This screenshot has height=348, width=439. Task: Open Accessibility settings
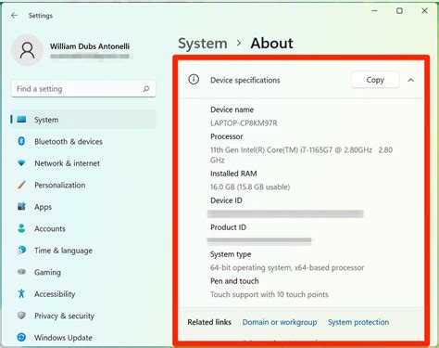(83, 294)
